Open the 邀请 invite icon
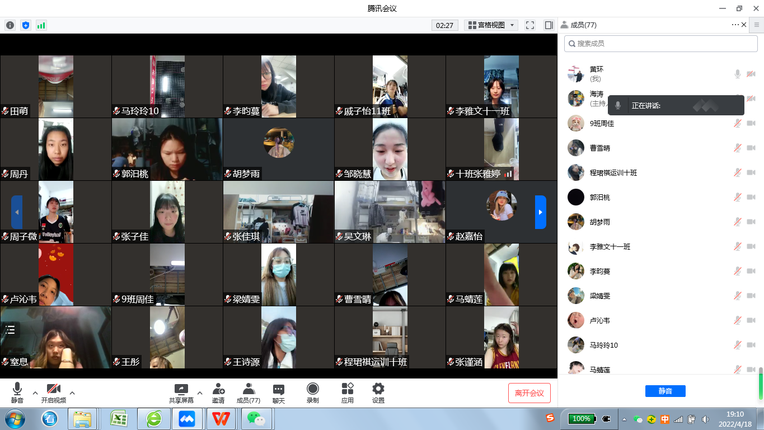This screenshot has height=430, width=764. [x=218, y=393]
